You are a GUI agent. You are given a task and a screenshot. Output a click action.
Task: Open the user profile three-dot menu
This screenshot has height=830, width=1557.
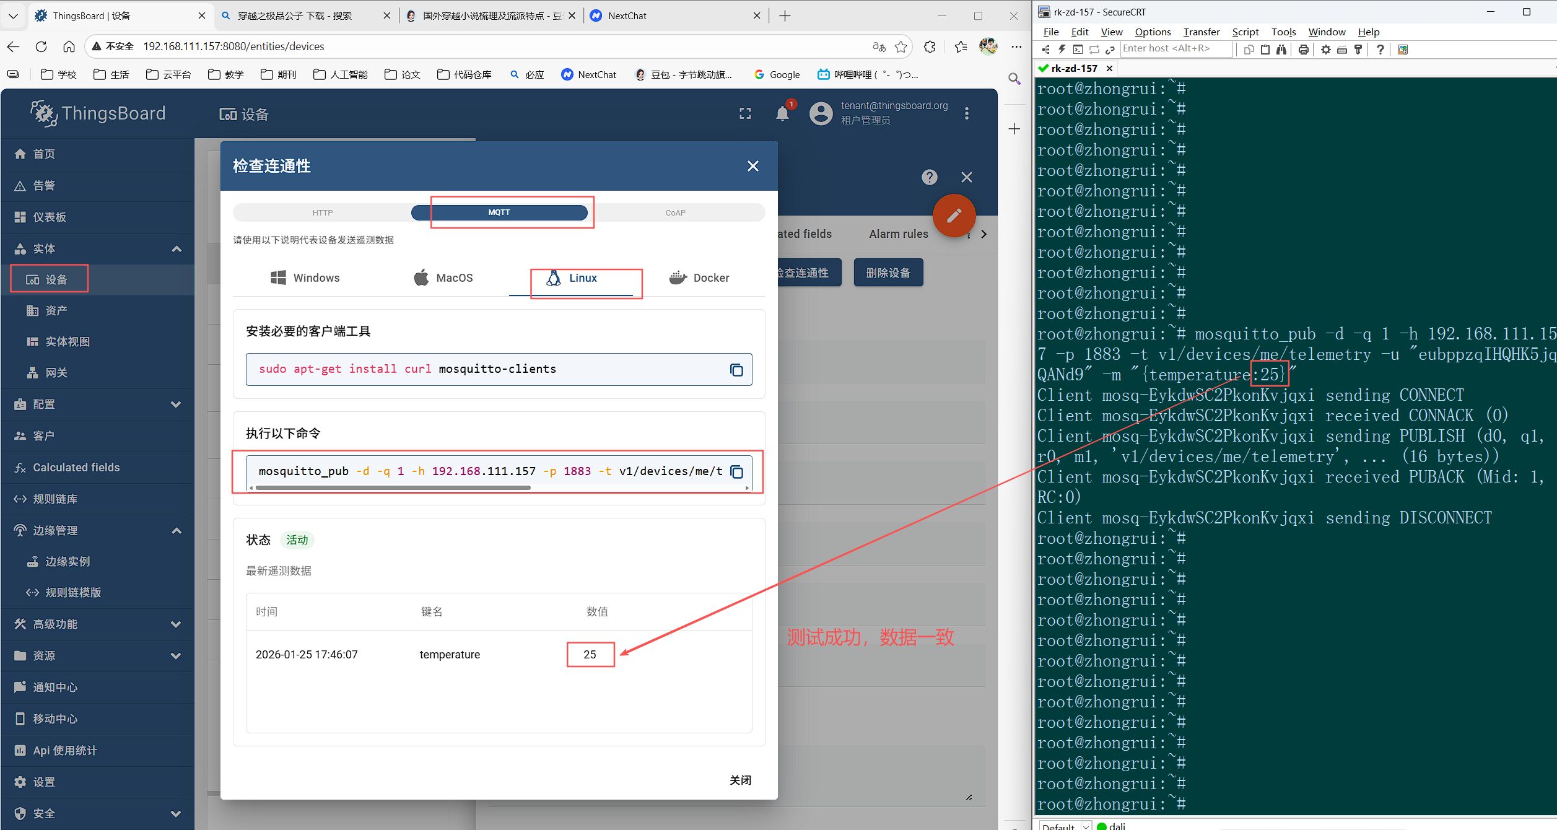point(966,113)
